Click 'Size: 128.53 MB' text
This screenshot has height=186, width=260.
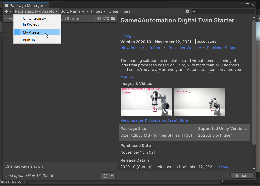135,135
